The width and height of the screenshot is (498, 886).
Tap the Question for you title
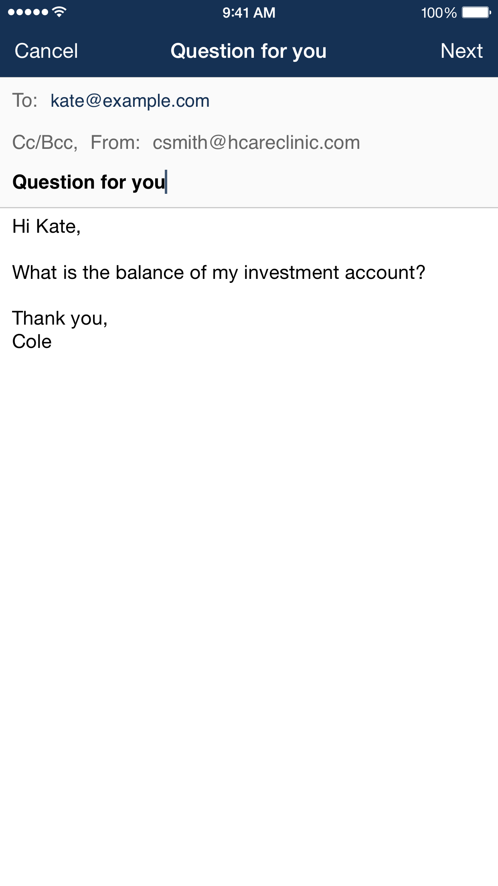point(249,51)
